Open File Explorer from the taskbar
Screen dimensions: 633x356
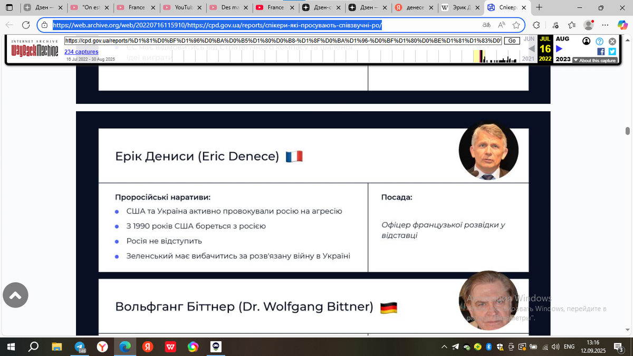click(x=56, y=347)
